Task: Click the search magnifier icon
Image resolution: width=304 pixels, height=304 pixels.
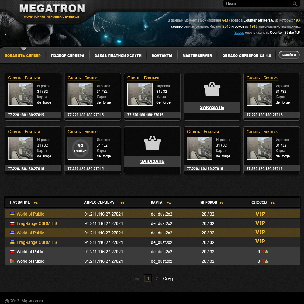Action: coord(295,4)
